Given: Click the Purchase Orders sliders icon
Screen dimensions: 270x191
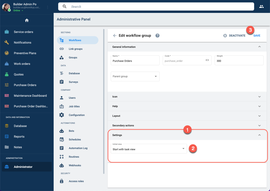Looking at the screenshot, I should tap(7, 85).
